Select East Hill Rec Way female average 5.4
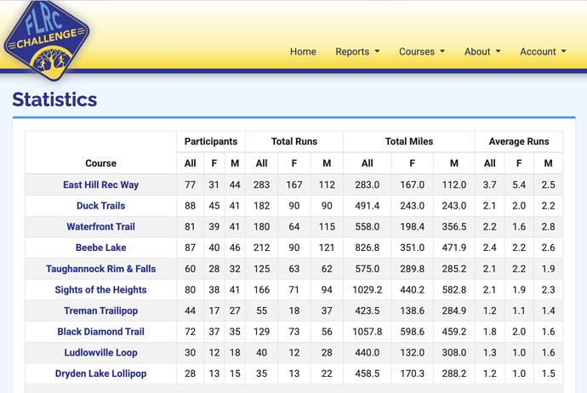The image size is (587, 393). 519,185
